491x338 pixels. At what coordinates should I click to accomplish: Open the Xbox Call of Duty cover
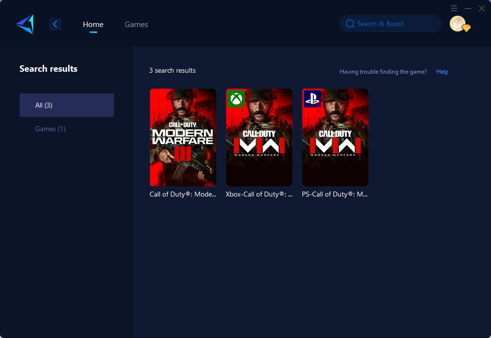click(x=259, y=138)
